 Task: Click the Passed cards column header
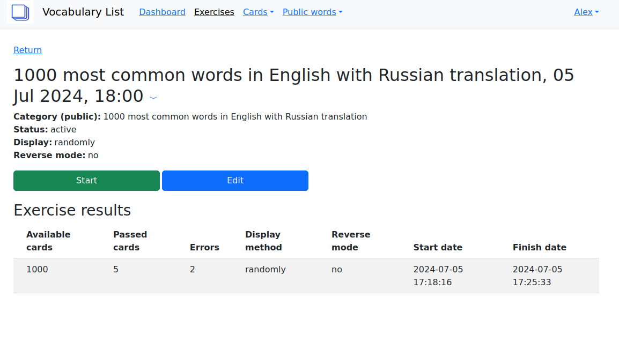pos(130,241)
